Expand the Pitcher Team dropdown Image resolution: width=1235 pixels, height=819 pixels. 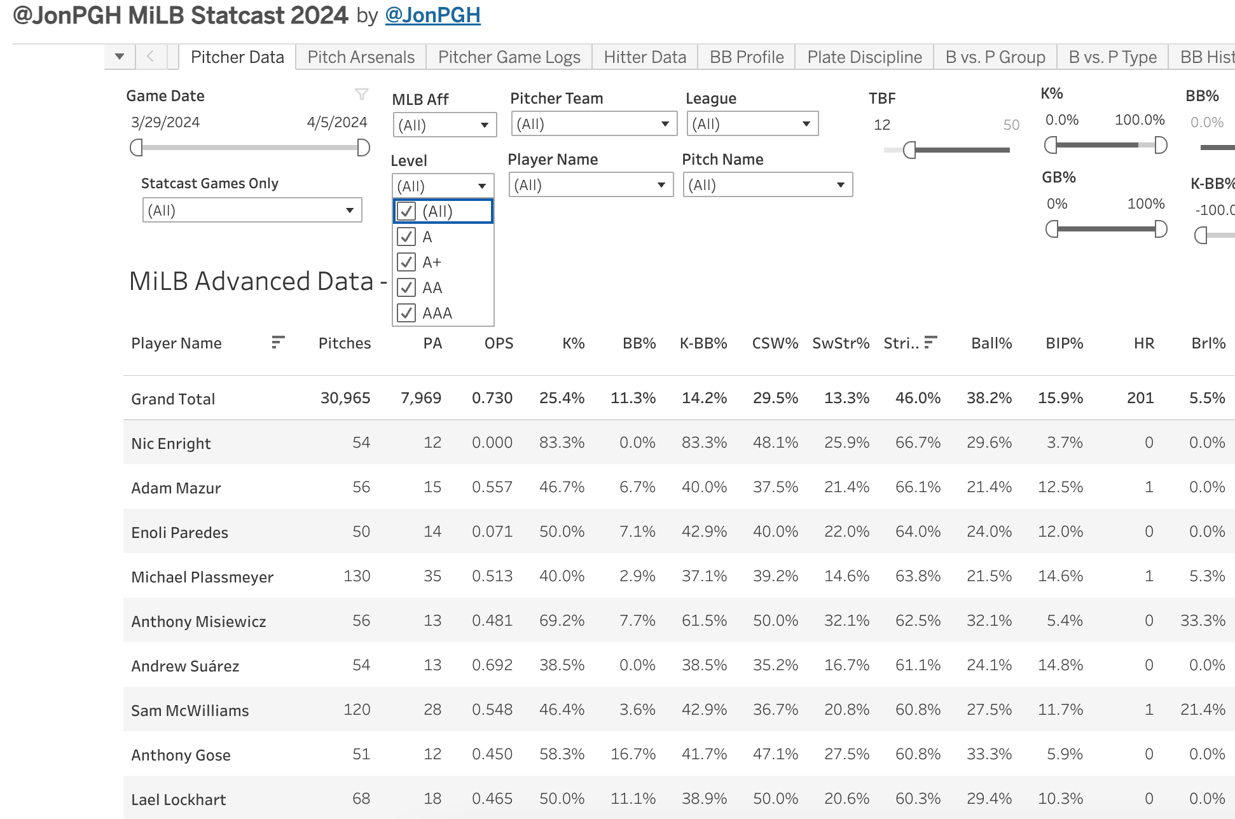coord(593,124)
